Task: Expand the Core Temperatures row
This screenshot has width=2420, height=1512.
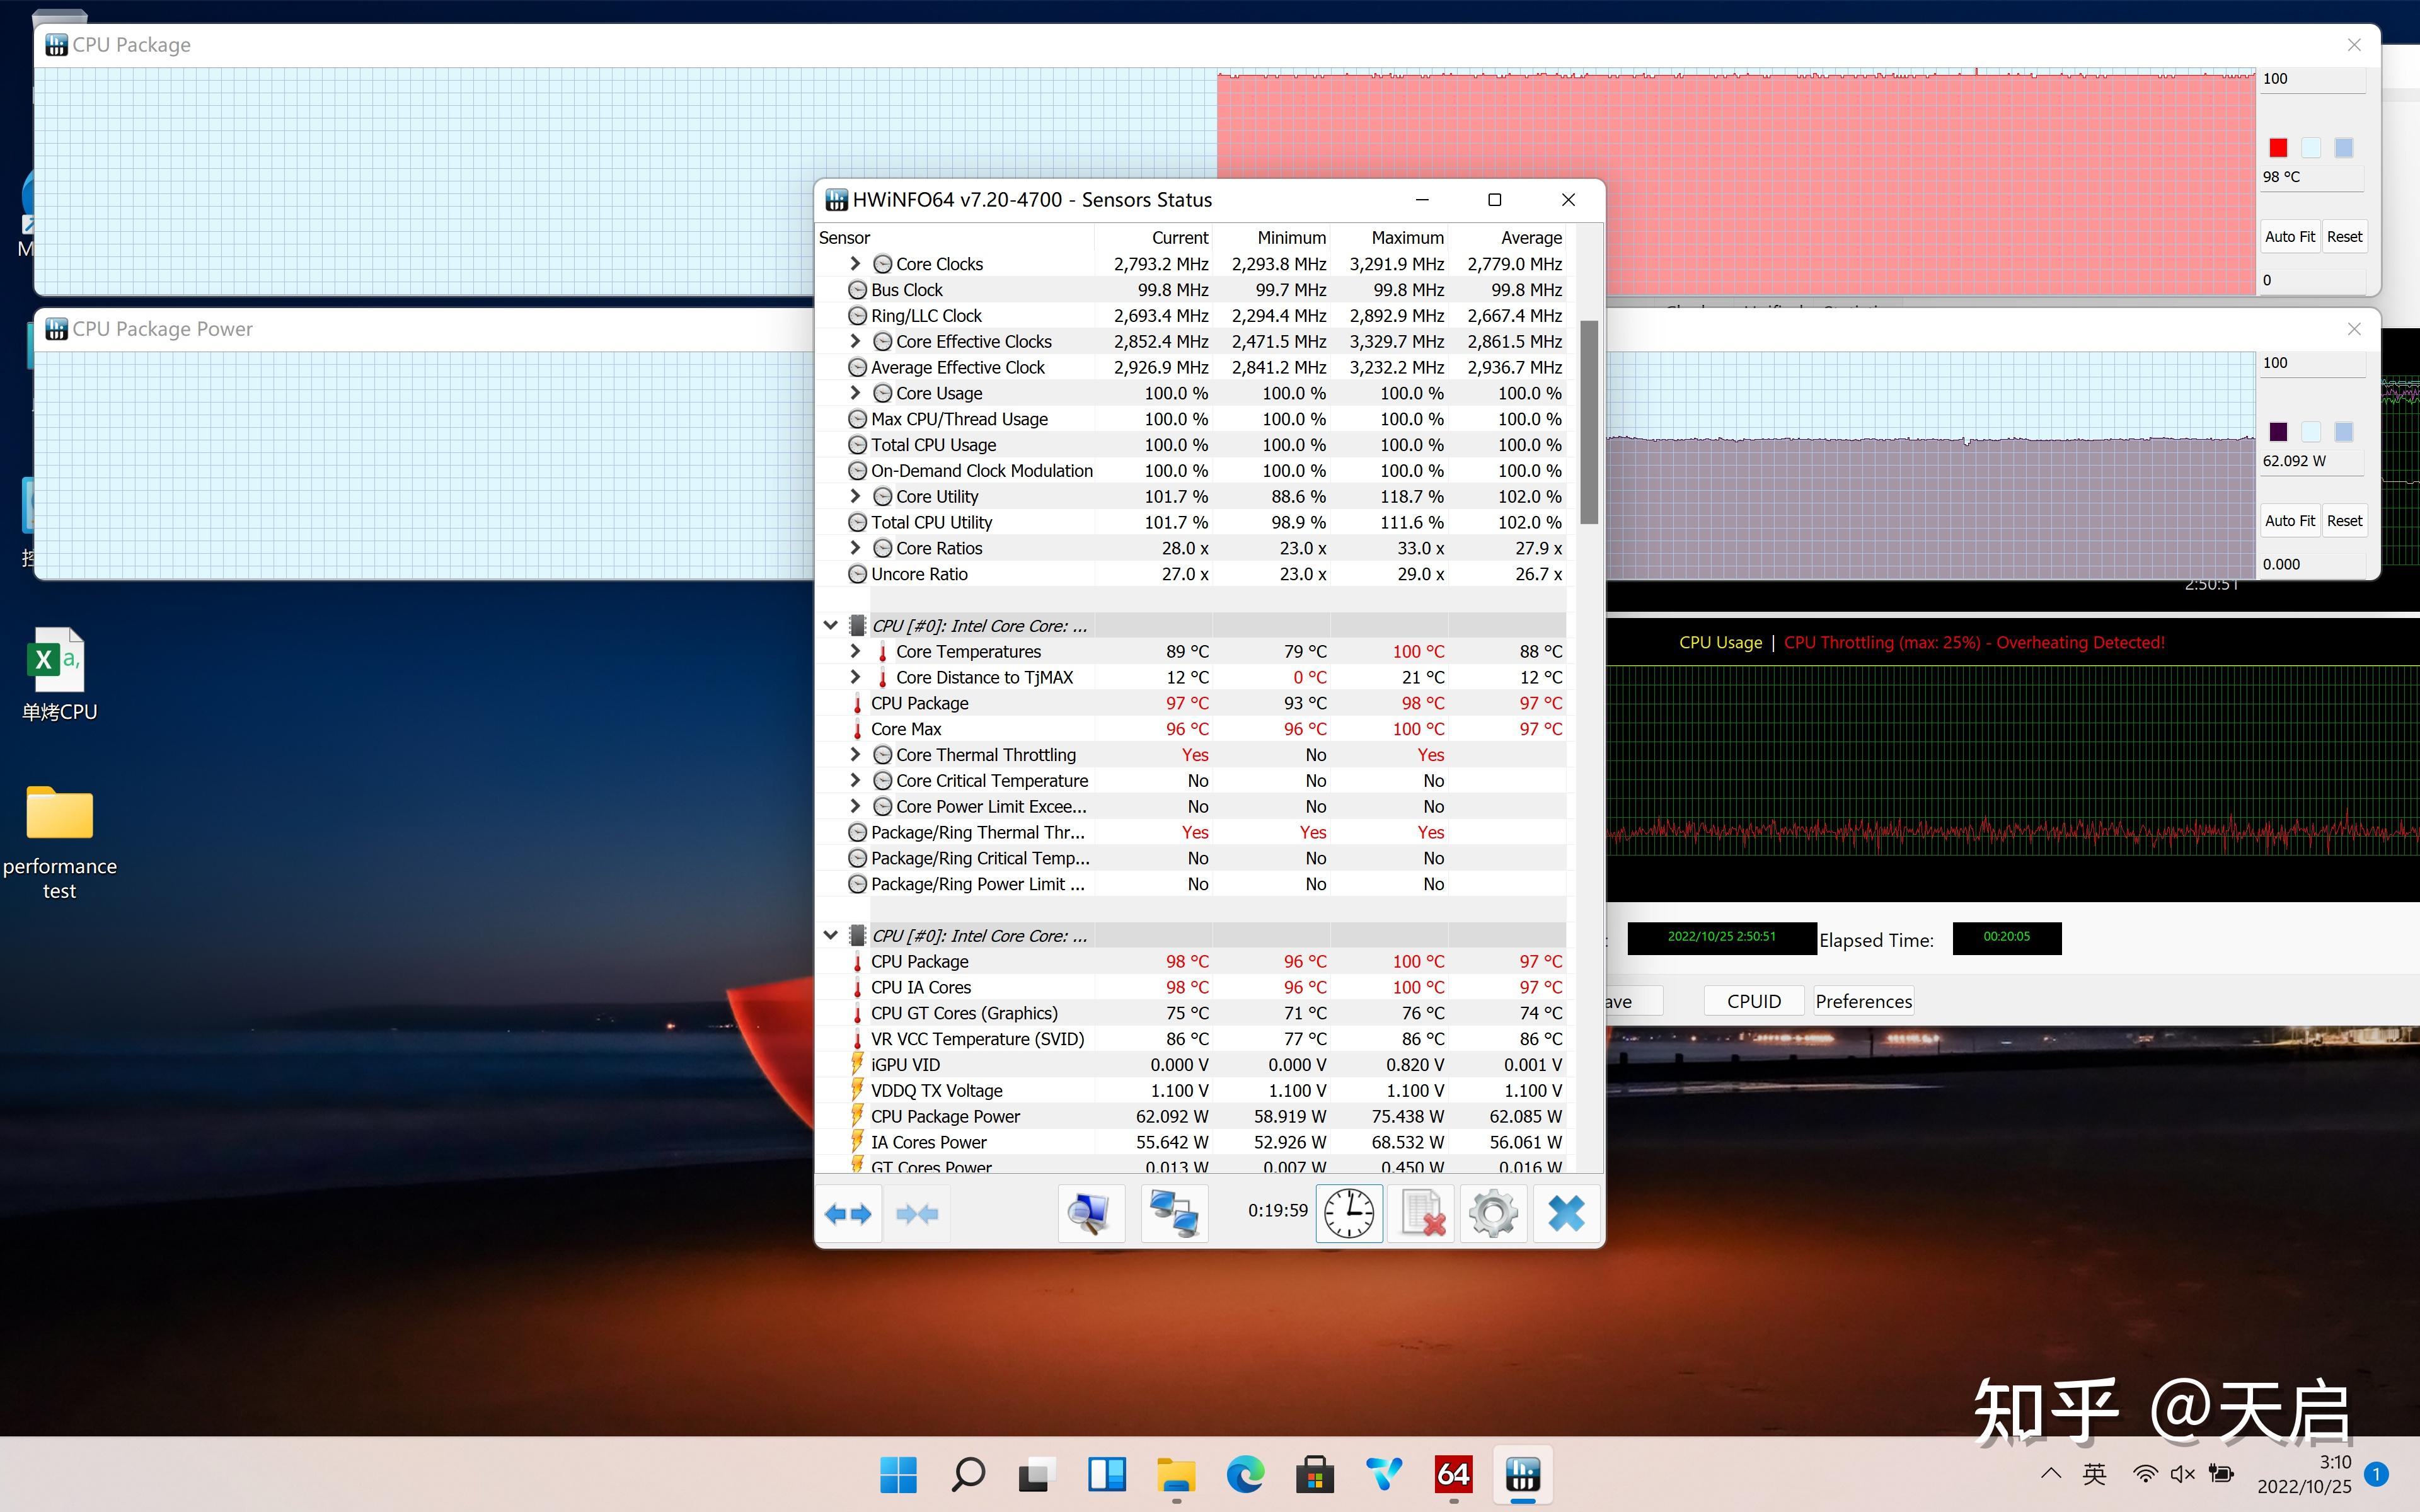Action: 855,651
